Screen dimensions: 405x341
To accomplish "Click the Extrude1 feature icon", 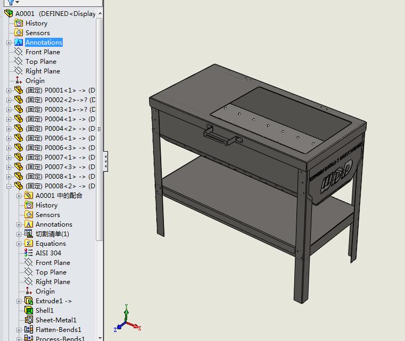I will tap(29, 301).
